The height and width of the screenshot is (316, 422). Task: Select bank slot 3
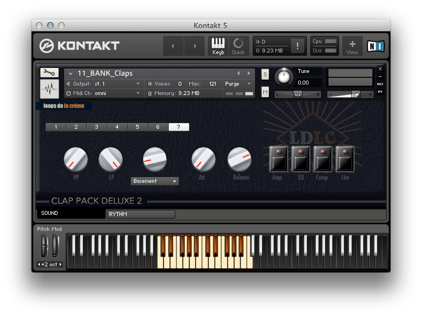point(97,127)
